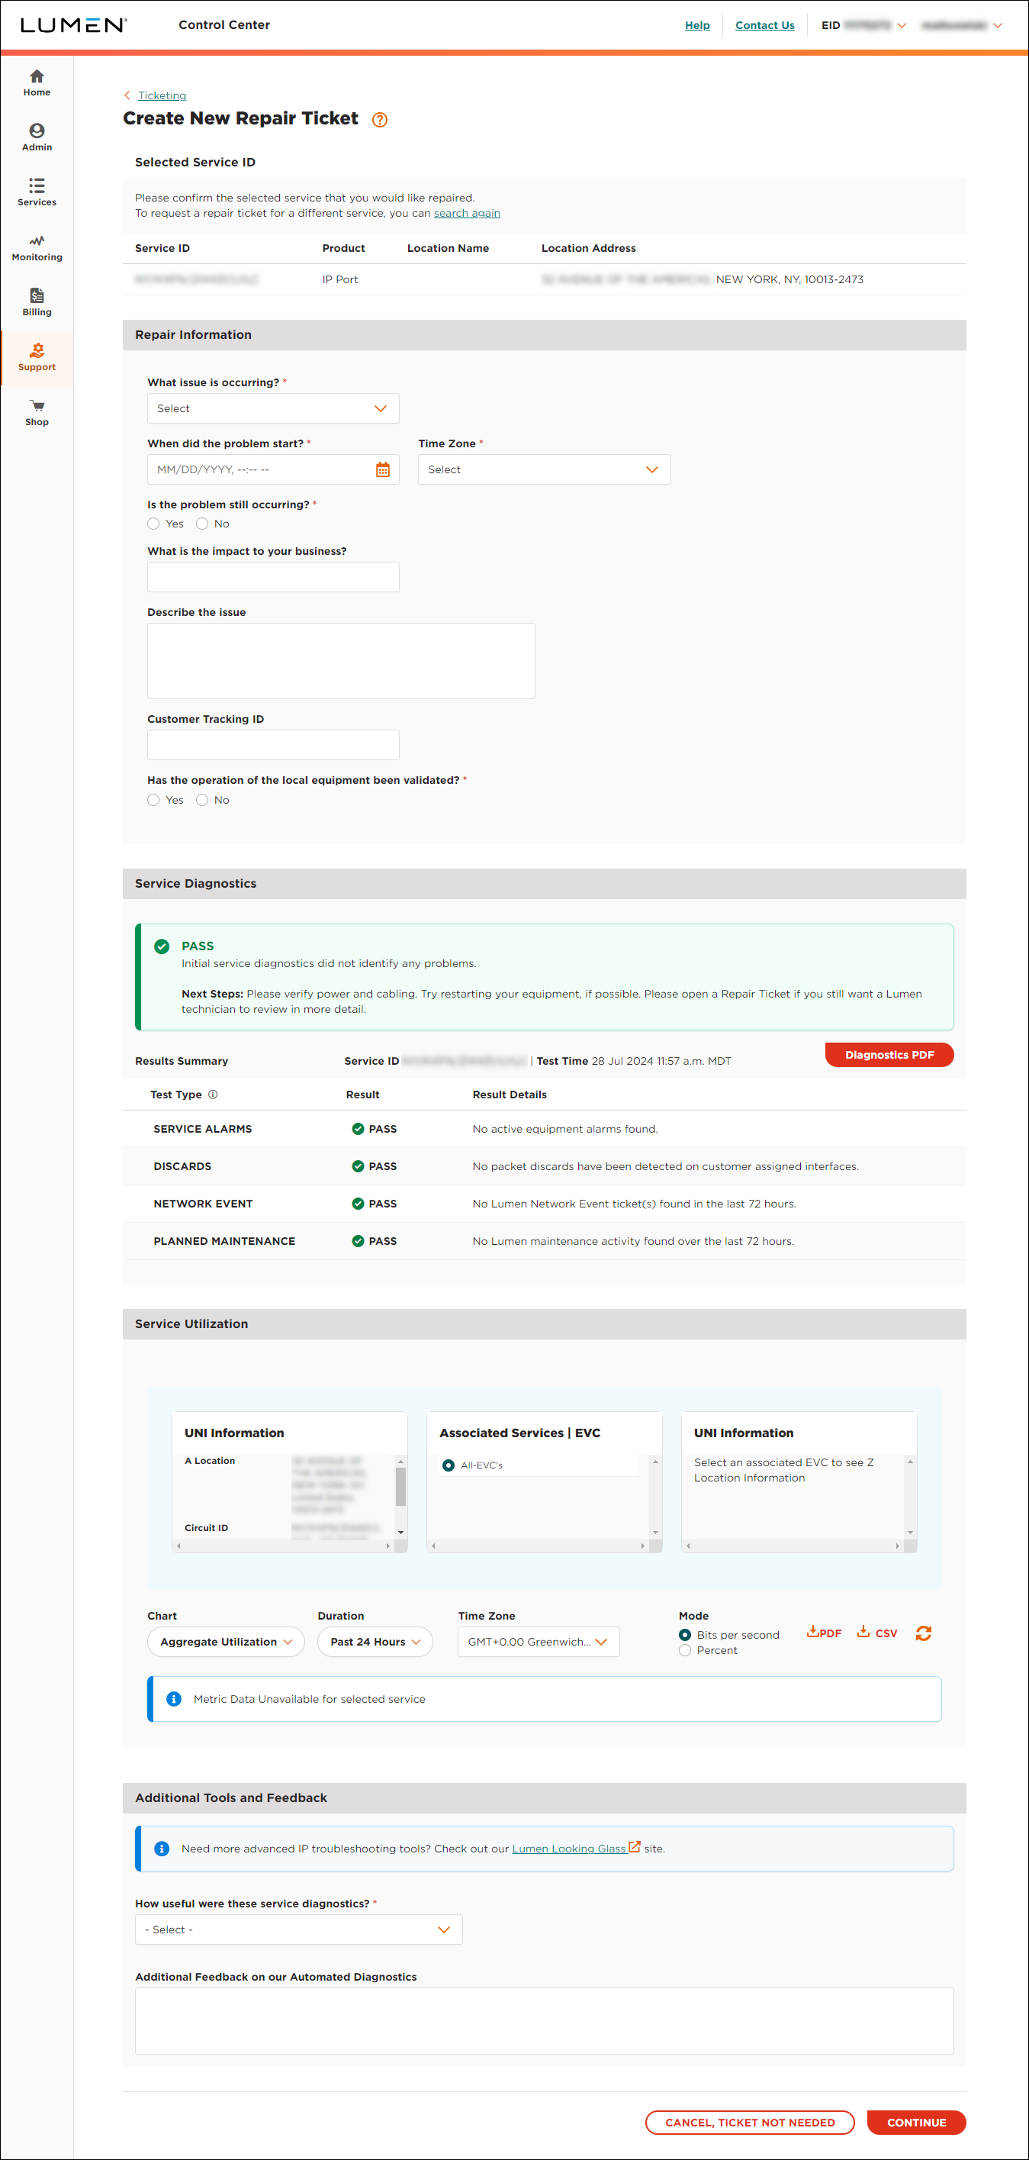The height and width of the screenshot is (2160, 1029).
Task: Open the Shop cart icon
Action: (37, 406)
